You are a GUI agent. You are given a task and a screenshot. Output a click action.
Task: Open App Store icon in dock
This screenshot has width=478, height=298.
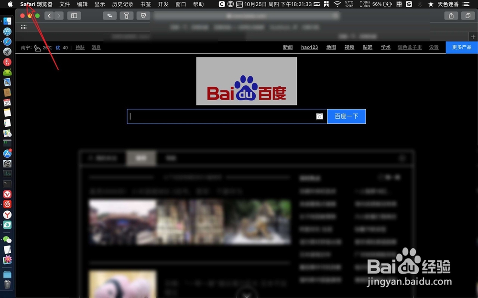pos(7,154)
